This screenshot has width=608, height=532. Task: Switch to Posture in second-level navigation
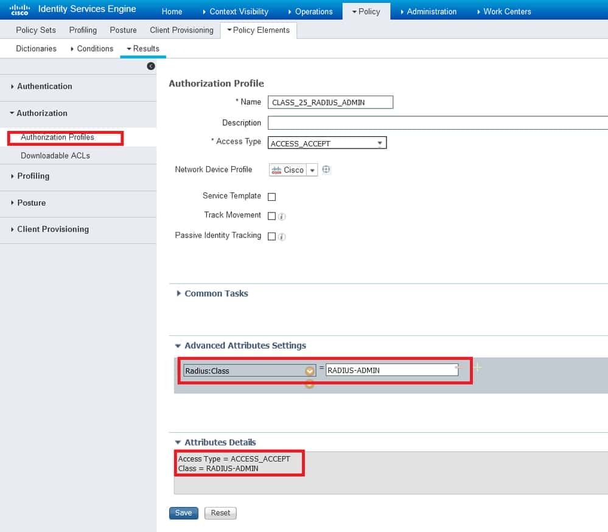click(124, 30)
